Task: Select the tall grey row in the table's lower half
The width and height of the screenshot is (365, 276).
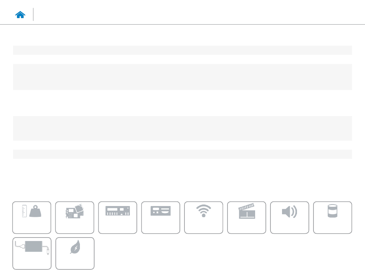Action: point(182,128)
